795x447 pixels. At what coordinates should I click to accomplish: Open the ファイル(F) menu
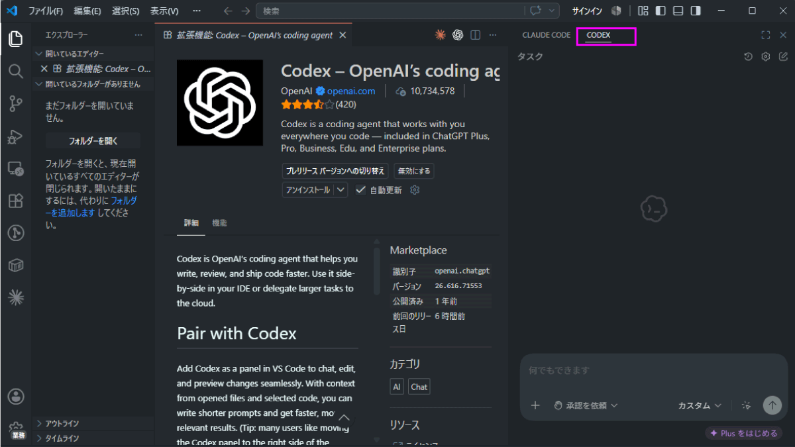pyautogui.click(x=46, y=11)
